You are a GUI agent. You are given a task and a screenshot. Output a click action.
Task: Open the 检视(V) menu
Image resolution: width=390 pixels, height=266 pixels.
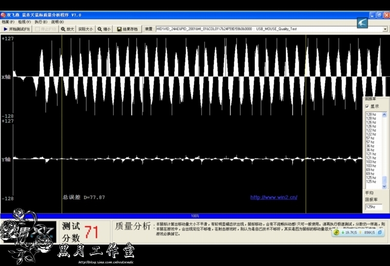(24, 22)
